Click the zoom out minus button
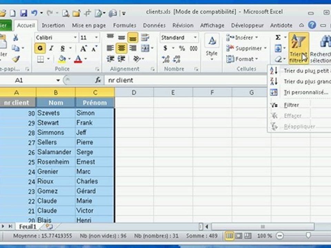Viewport: 331px width, 248px height. click(x=280, y=236)
